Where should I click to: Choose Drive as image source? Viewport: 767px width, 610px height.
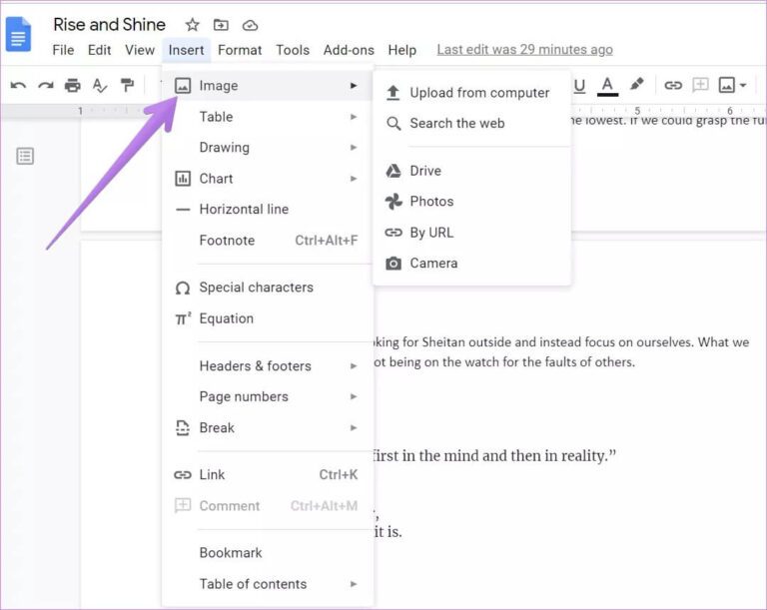(x=471, y=171)
